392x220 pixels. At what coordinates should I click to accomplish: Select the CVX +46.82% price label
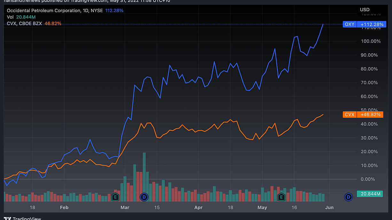tap(363, 114)
